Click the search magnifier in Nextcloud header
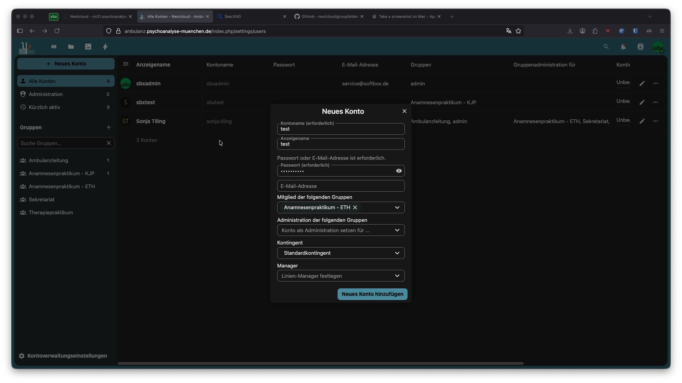Screen dimensions: 682x383 (x=606, y=47)
